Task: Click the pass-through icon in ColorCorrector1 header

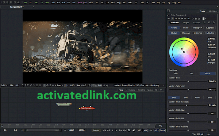Action: click(193, 19)
